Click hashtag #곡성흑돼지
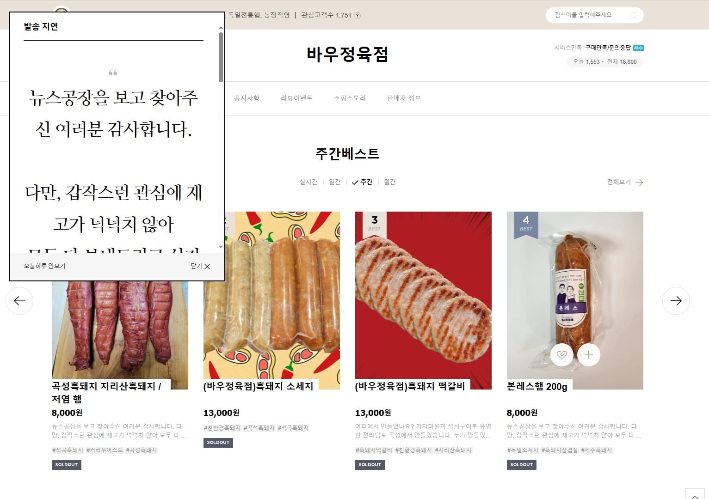 142,450
